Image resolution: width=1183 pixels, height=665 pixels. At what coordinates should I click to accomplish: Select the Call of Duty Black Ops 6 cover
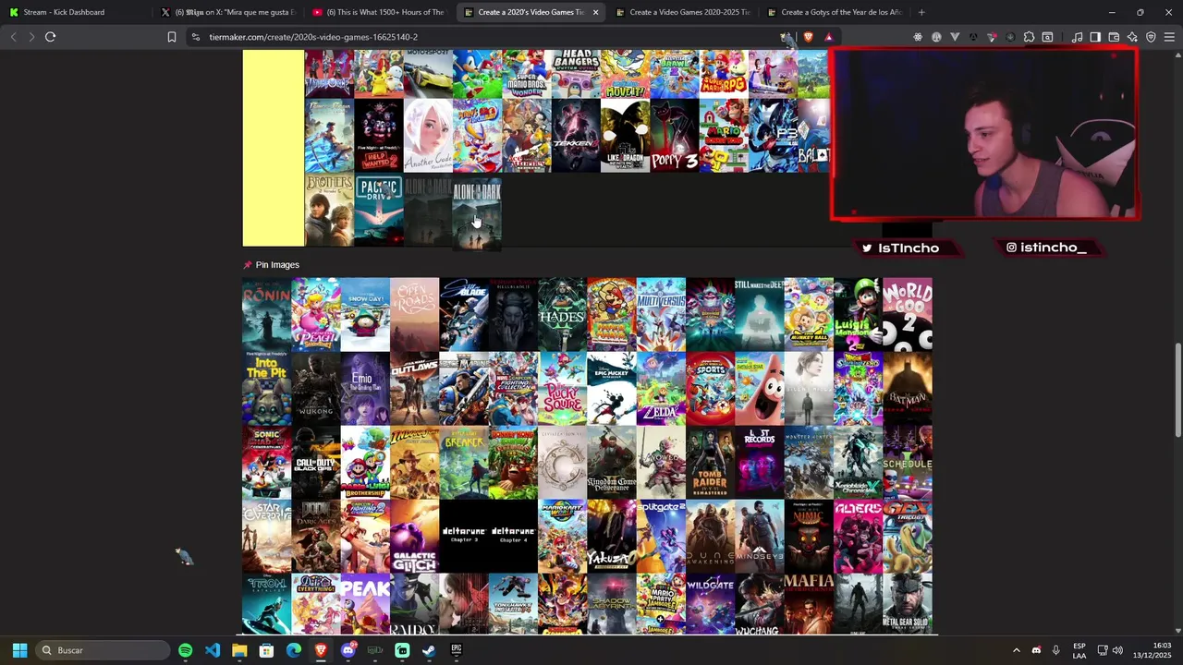coord(315,462)
